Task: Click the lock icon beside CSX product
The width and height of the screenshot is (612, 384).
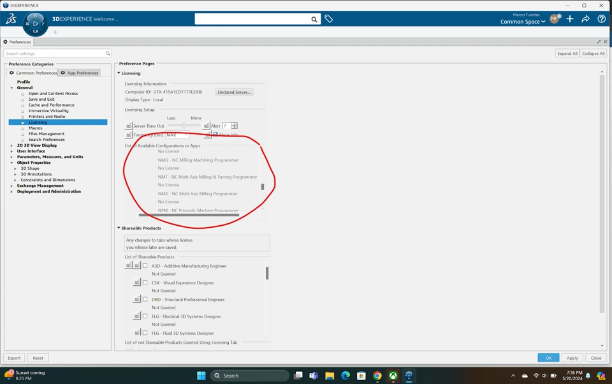Action: point(136,283)
